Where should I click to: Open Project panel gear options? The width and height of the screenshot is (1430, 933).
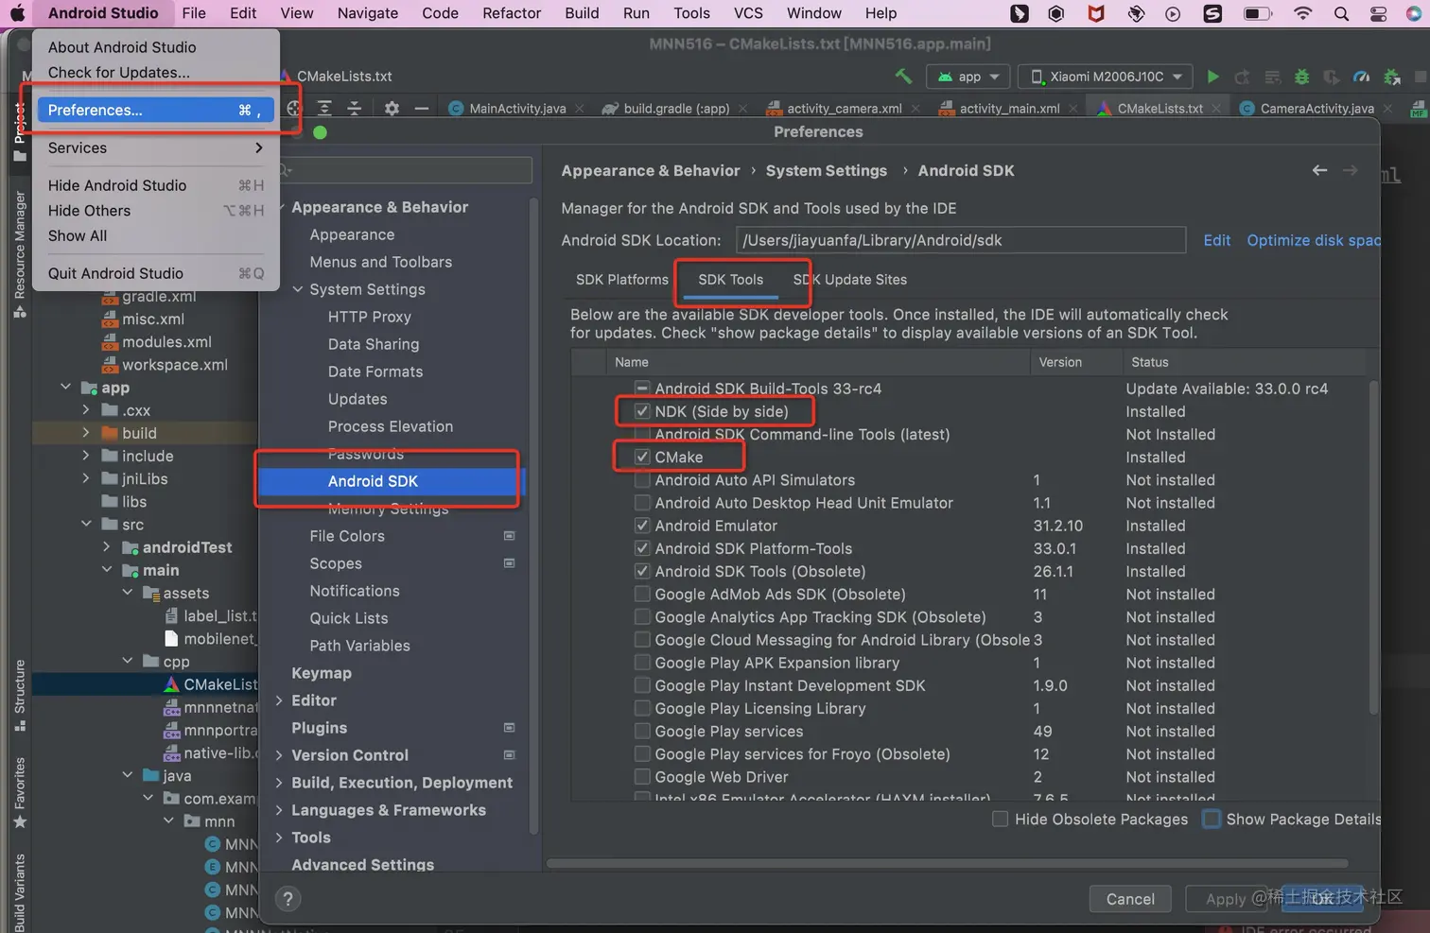[x=392, y=109]
